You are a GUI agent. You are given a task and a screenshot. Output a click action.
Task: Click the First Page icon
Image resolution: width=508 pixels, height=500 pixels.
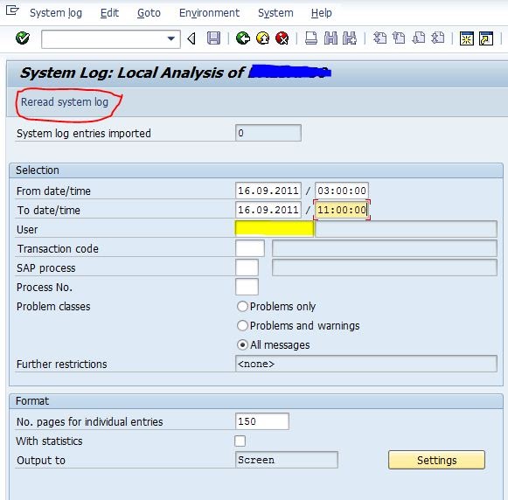379,38
